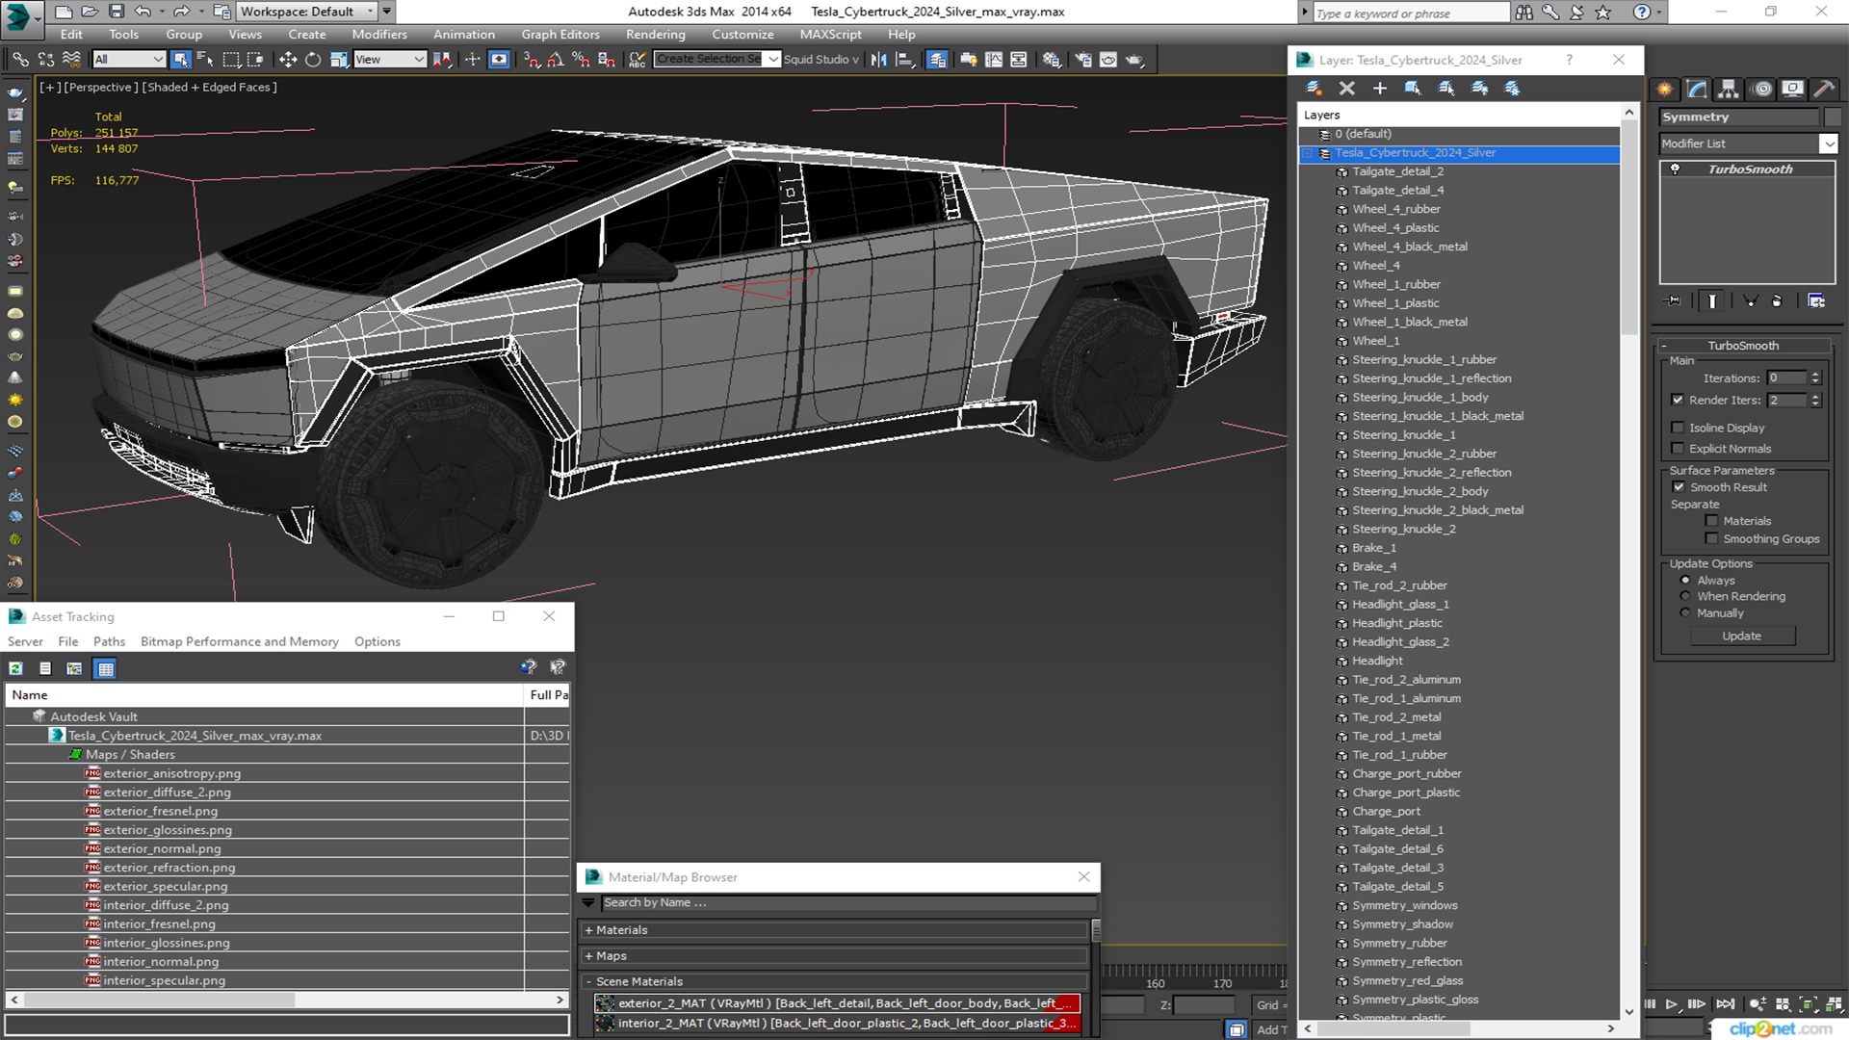The image size is (1849, 1040).
Task: Open the Rendering menu
Action: [x=655, y=35]
